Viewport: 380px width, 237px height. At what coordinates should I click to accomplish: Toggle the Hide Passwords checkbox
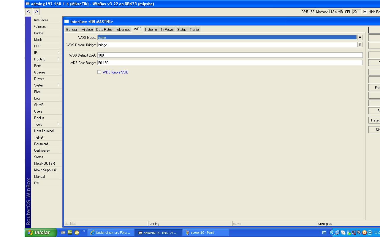[365, 12]
